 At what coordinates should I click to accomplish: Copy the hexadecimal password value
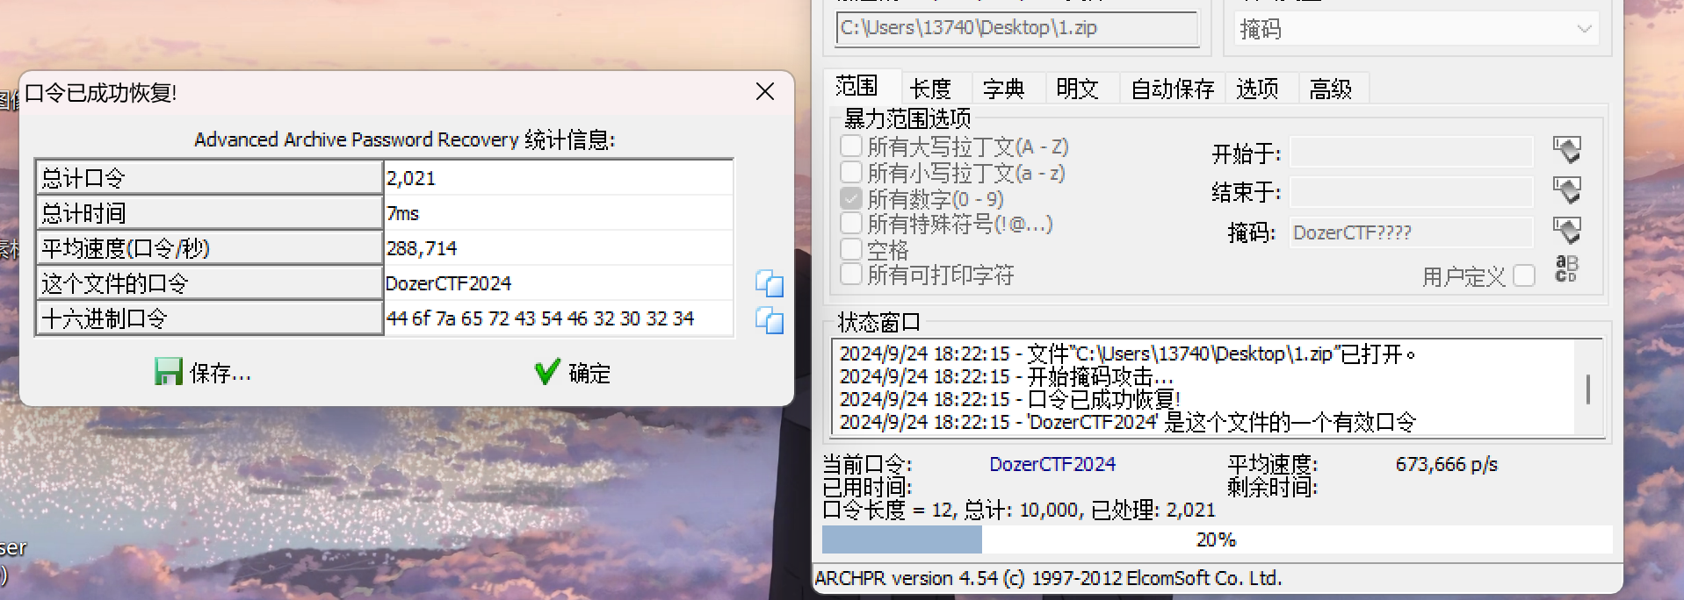pyautogui.click(x=770, y=320)
